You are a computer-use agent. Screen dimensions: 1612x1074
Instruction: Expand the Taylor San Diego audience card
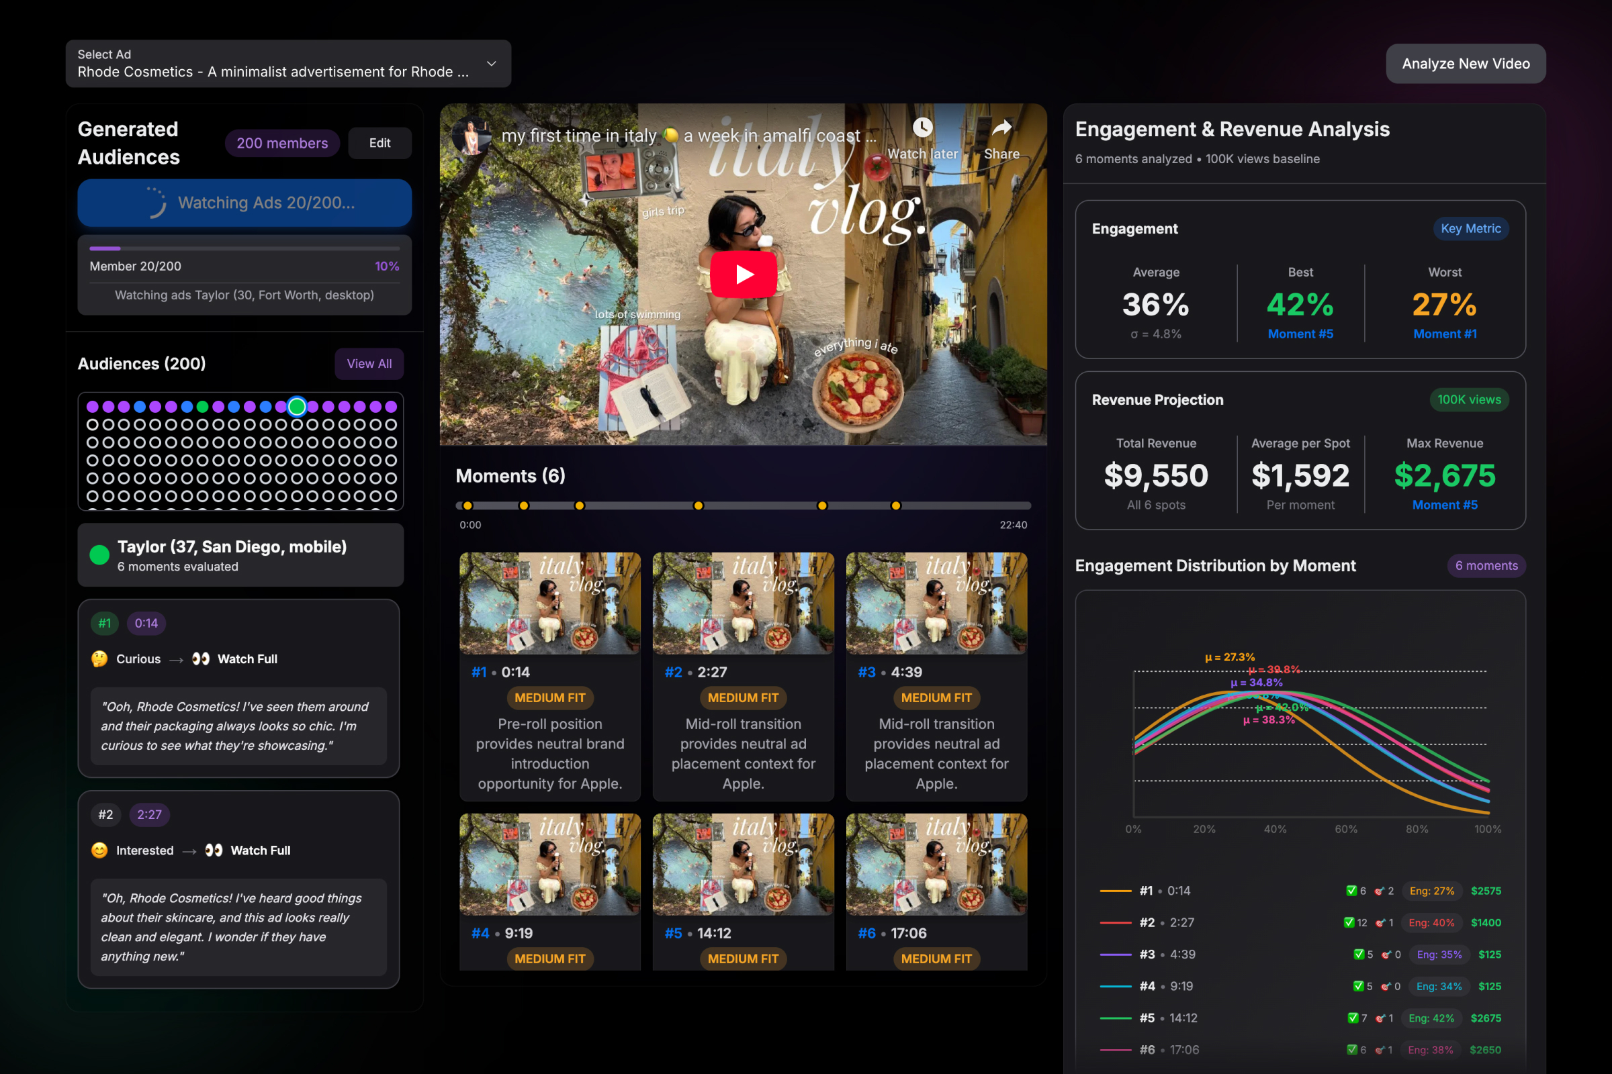tap(240, 555)
